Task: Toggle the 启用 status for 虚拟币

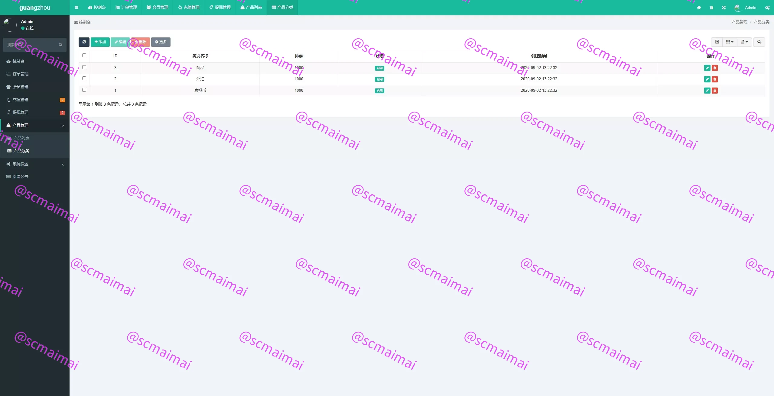Action: click(379, 91)
